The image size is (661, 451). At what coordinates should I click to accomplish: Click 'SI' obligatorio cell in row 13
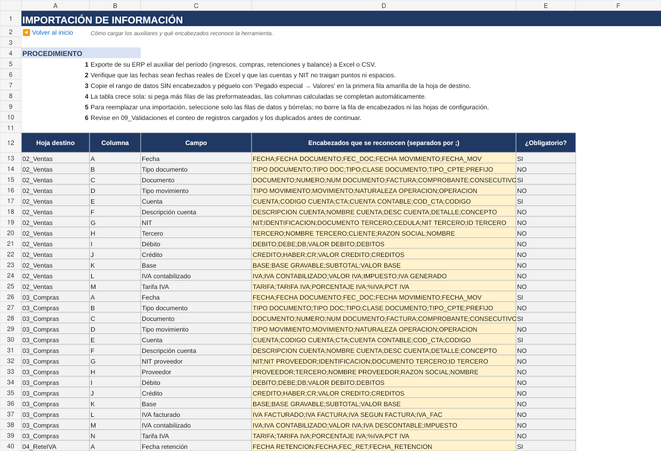(x=546, y=158)
